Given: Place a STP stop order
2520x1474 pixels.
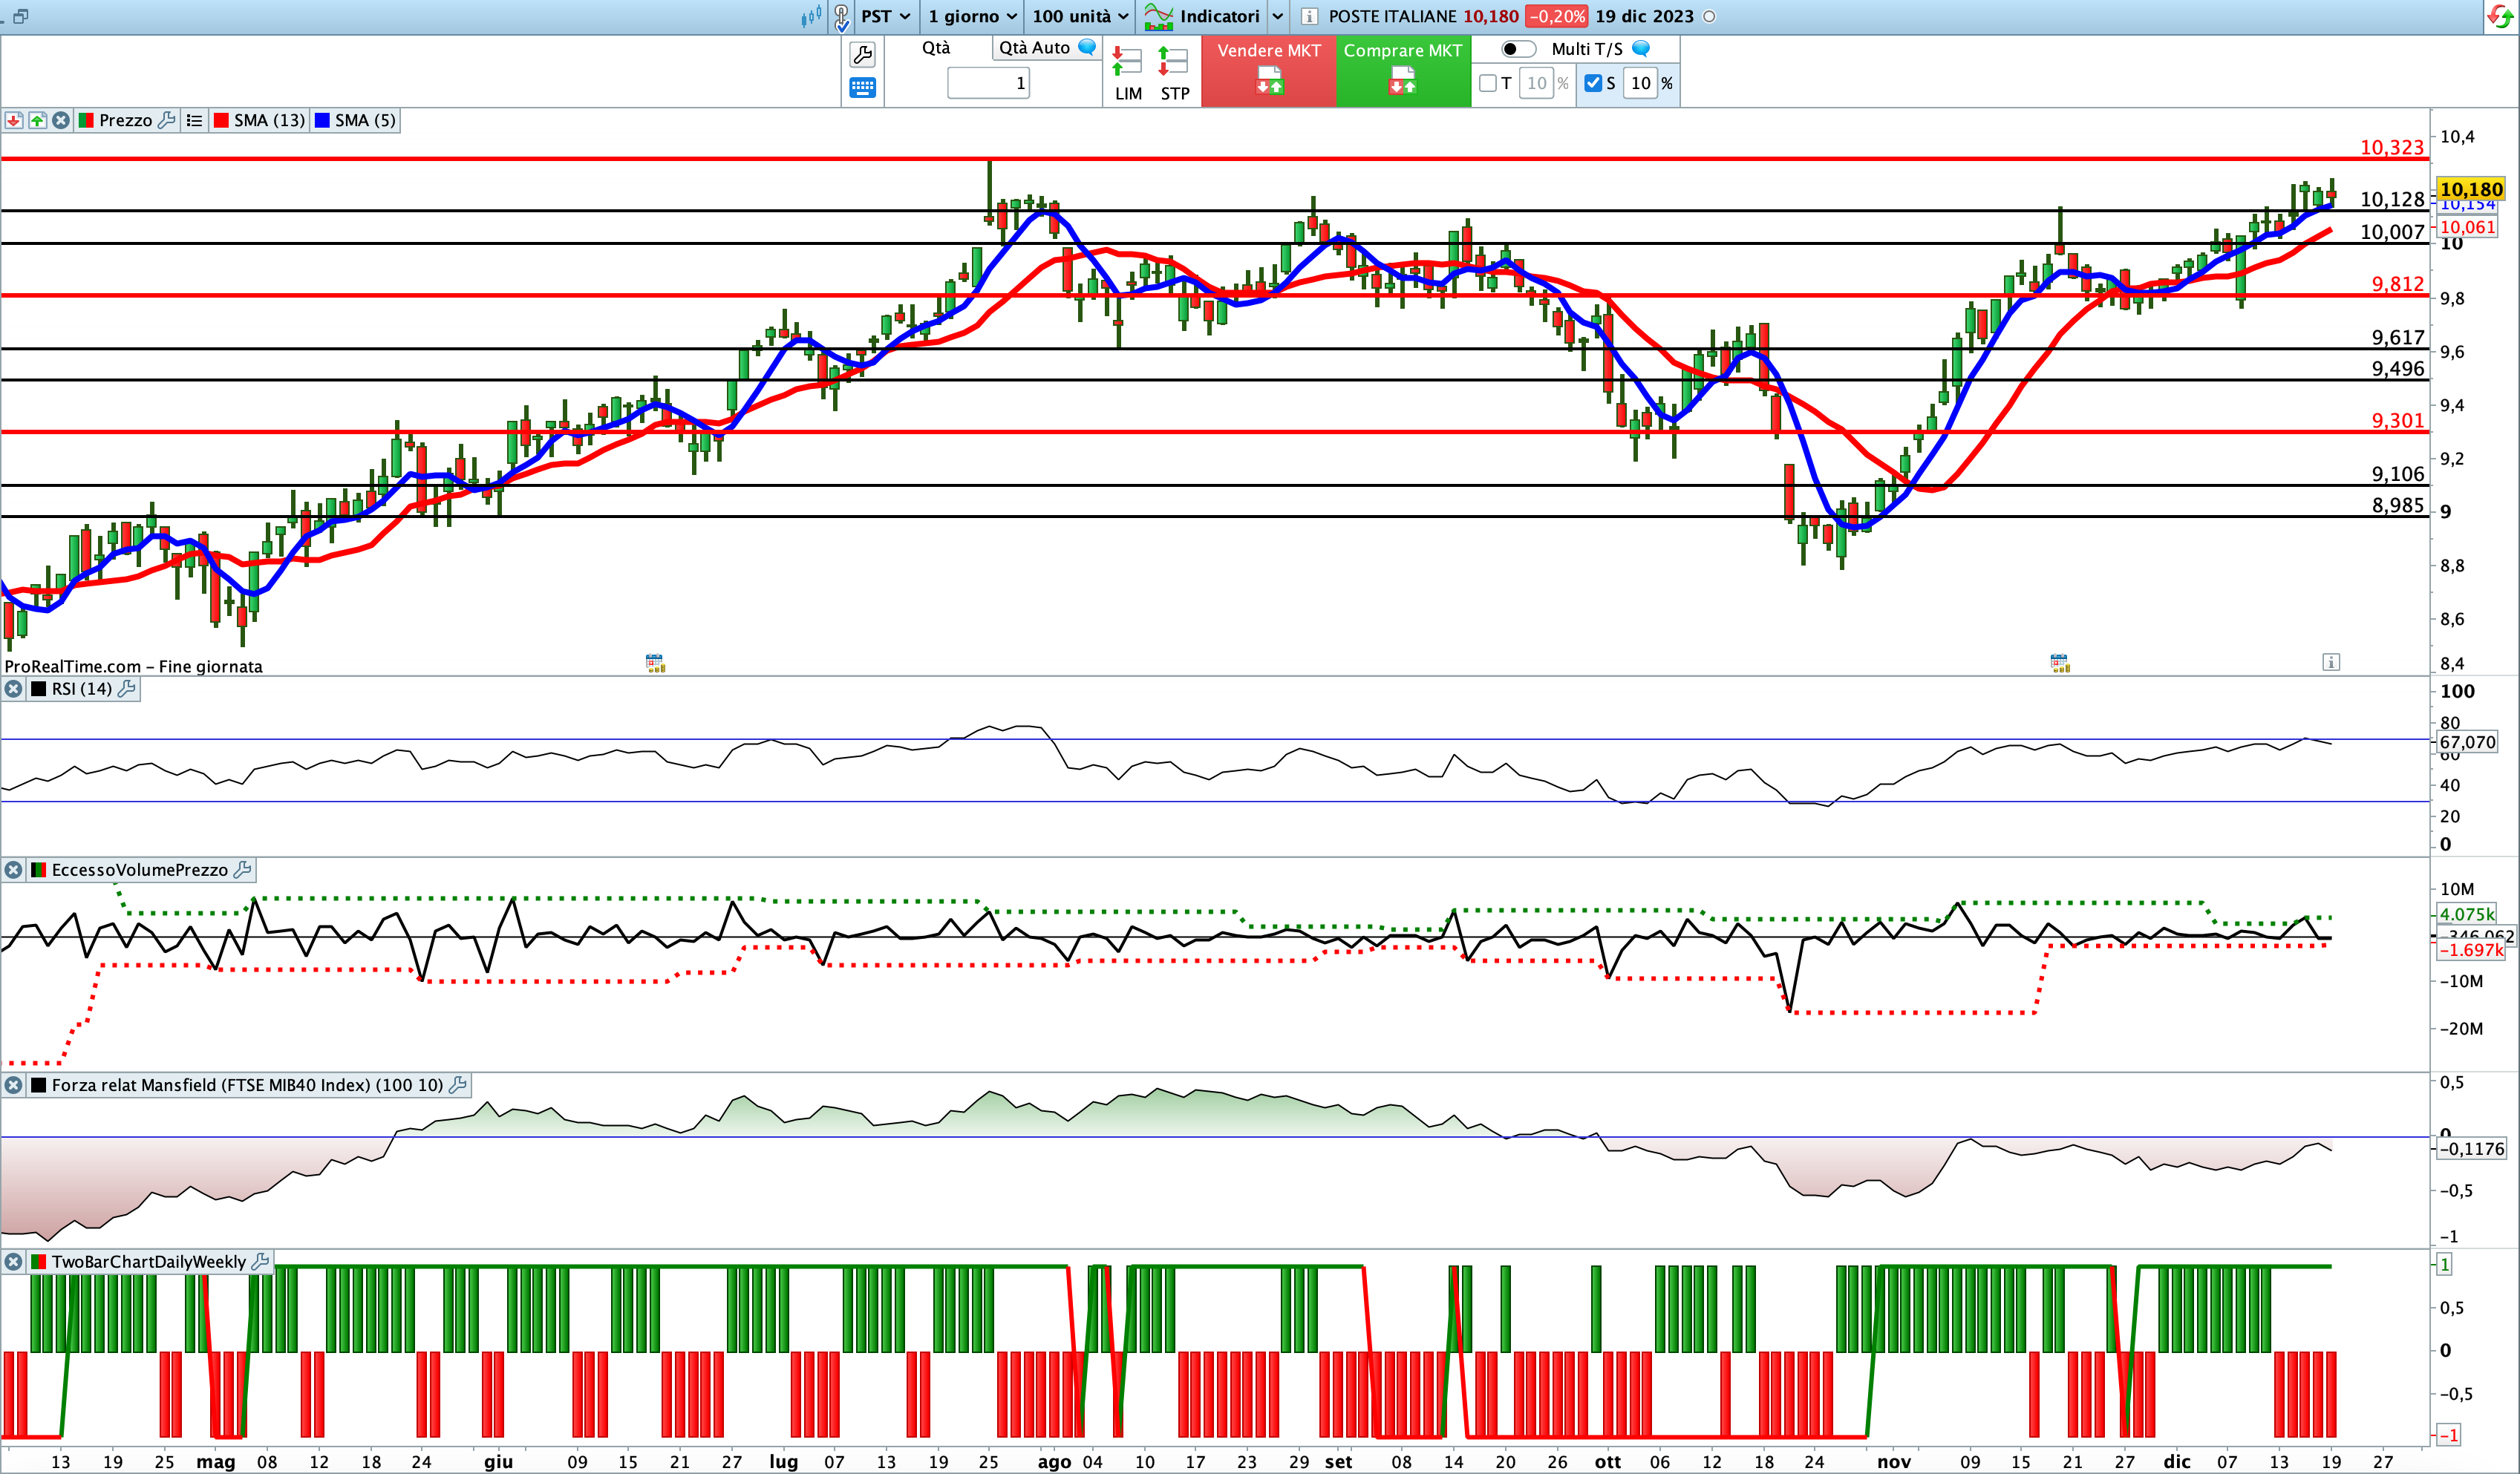Looking at the screenshot, I should 1174,73.
